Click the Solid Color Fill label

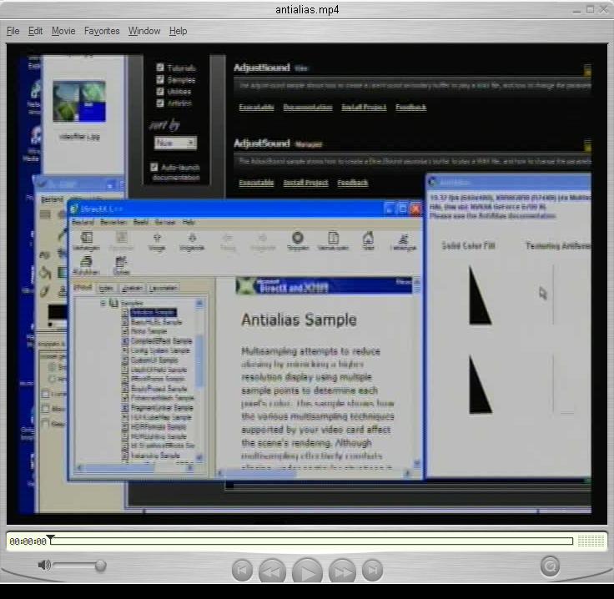468,245
